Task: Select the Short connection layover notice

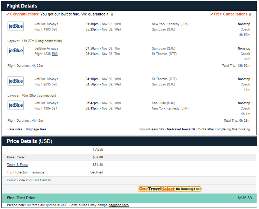Action: 42,96
